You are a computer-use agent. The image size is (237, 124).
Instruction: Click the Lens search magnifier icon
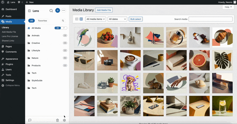51,11
